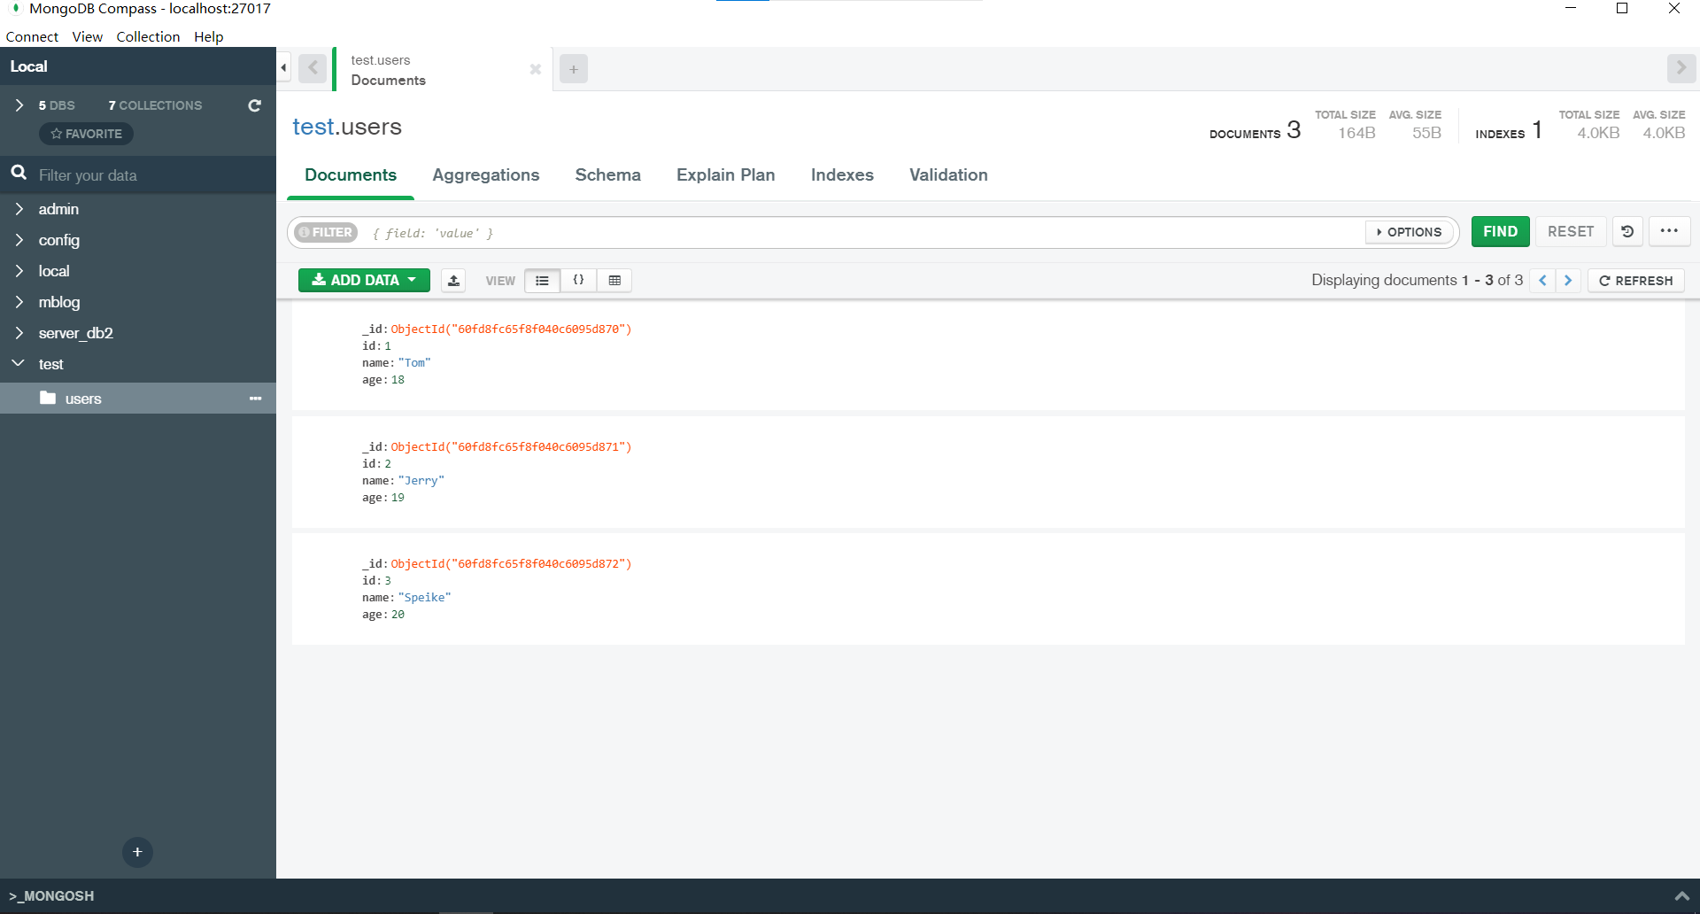Switch to the Explain Plan tab
This screenshot has width=1700, height=914.
[x=726, y=175]
